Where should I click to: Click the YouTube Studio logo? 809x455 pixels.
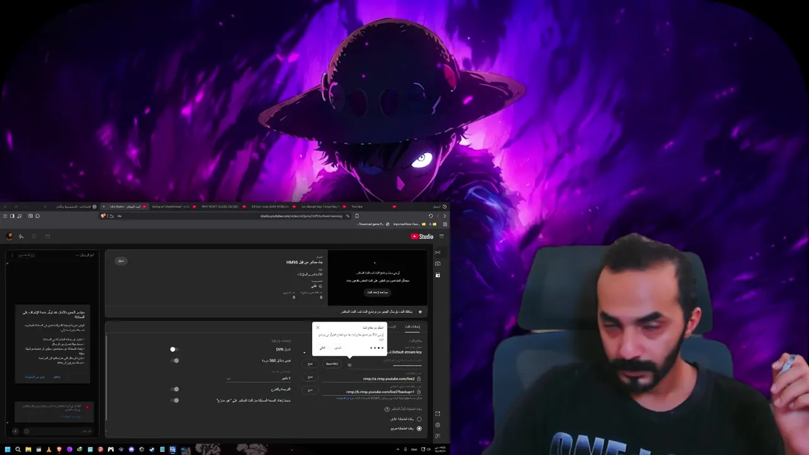pyautogui.click(x=422, y=236)
